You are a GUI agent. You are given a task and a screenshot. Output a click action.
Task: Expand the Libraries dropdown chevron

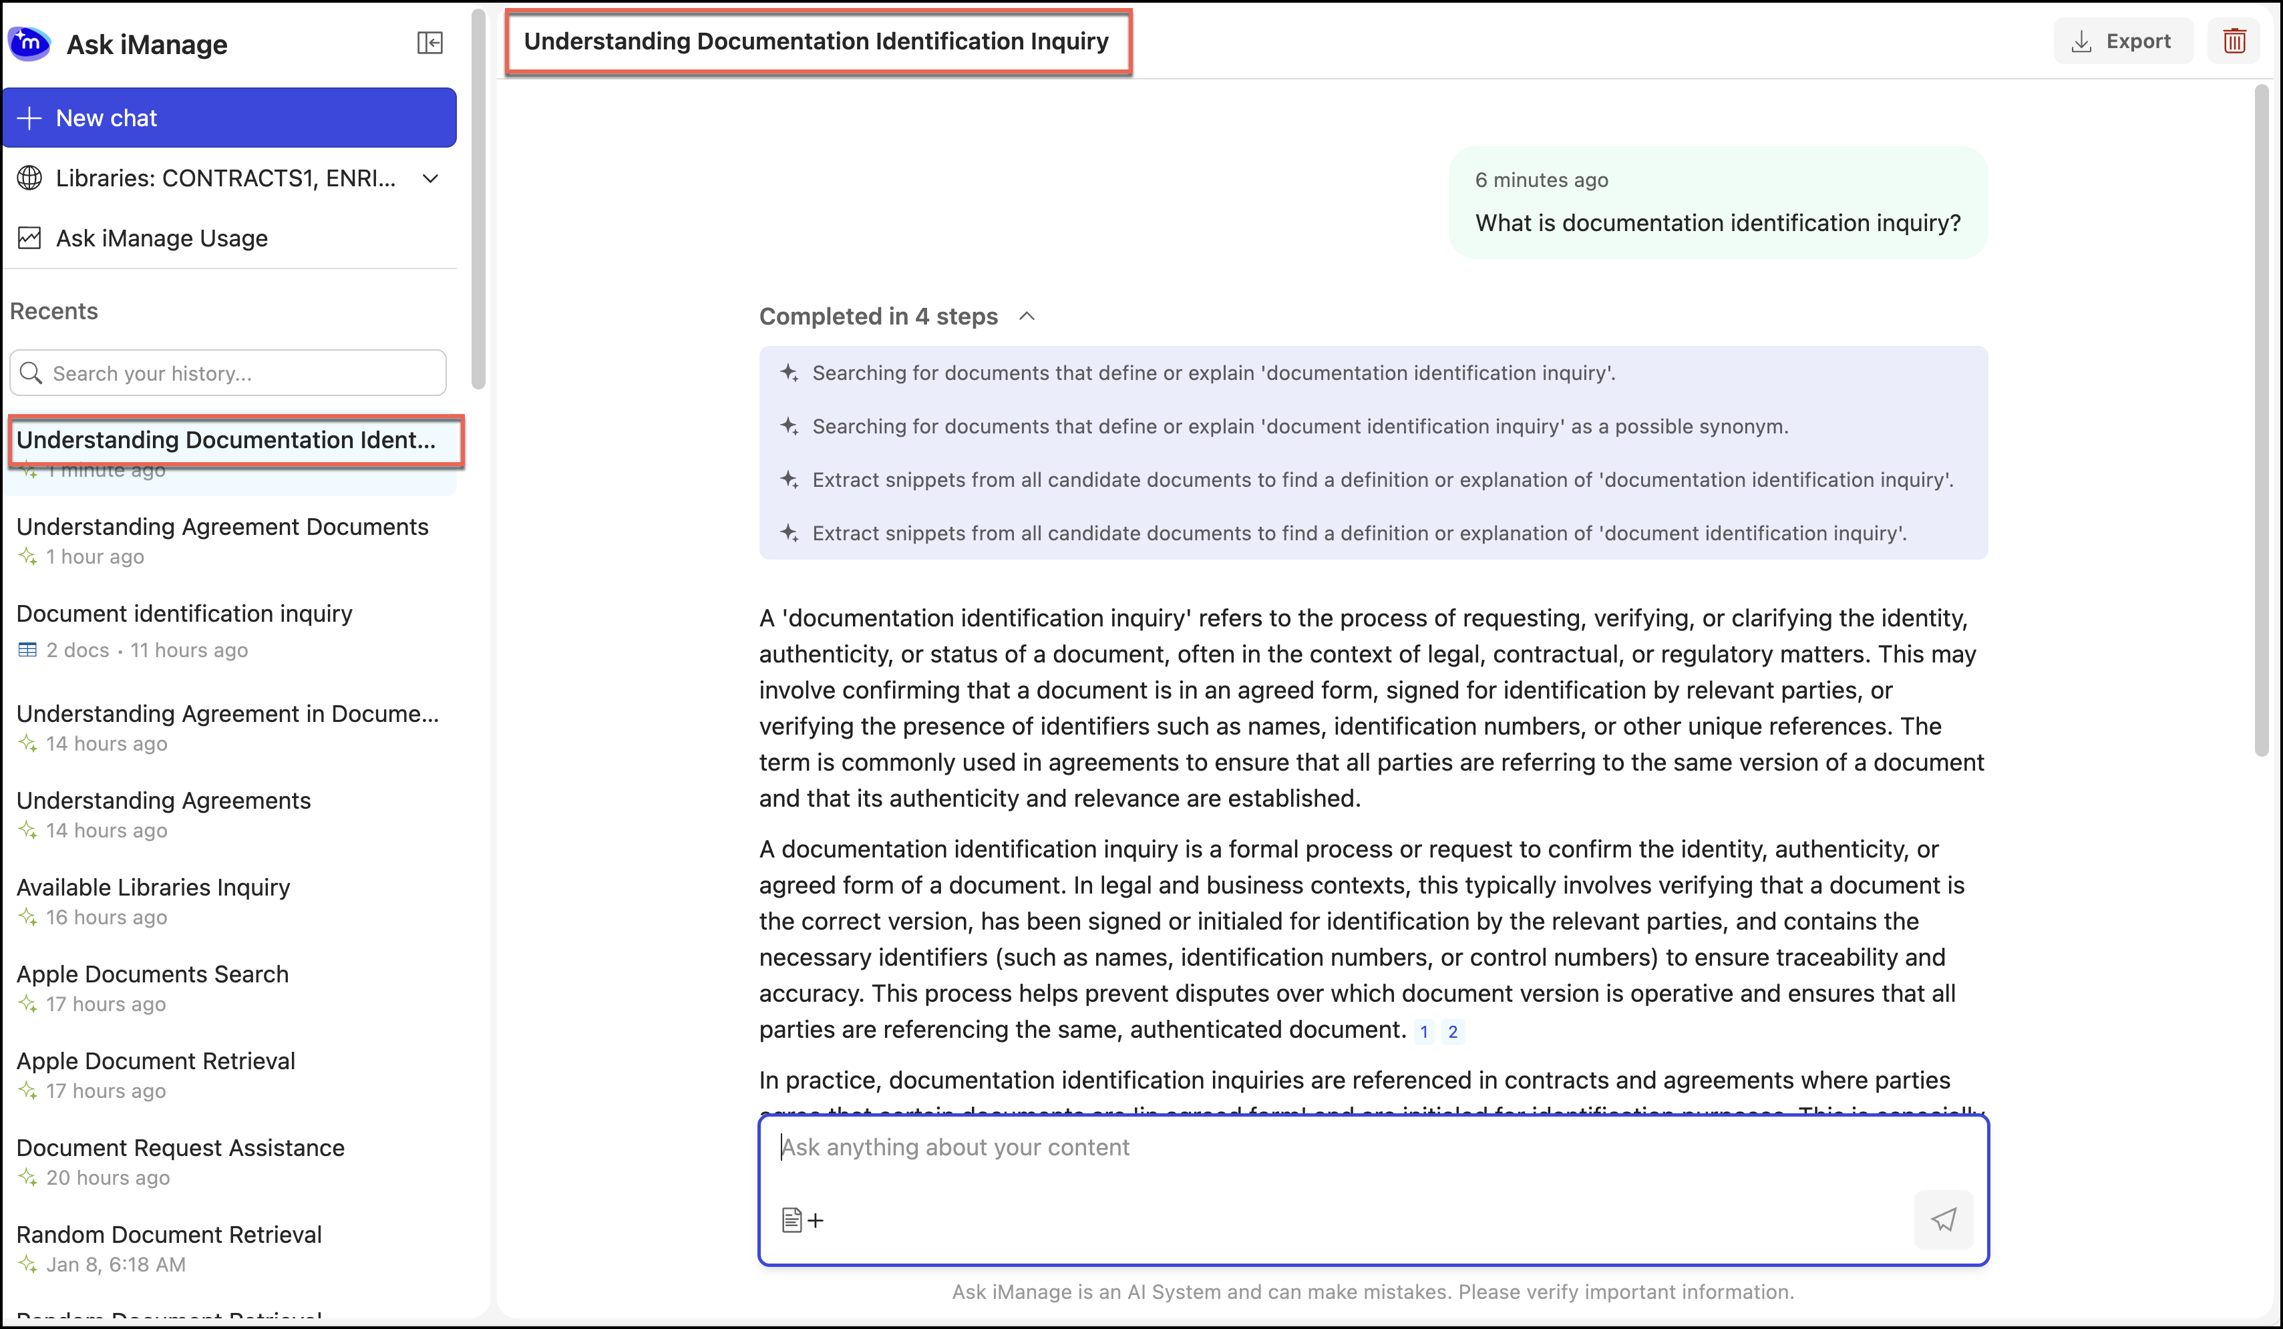pyautogui.click(x=431, y=178)
